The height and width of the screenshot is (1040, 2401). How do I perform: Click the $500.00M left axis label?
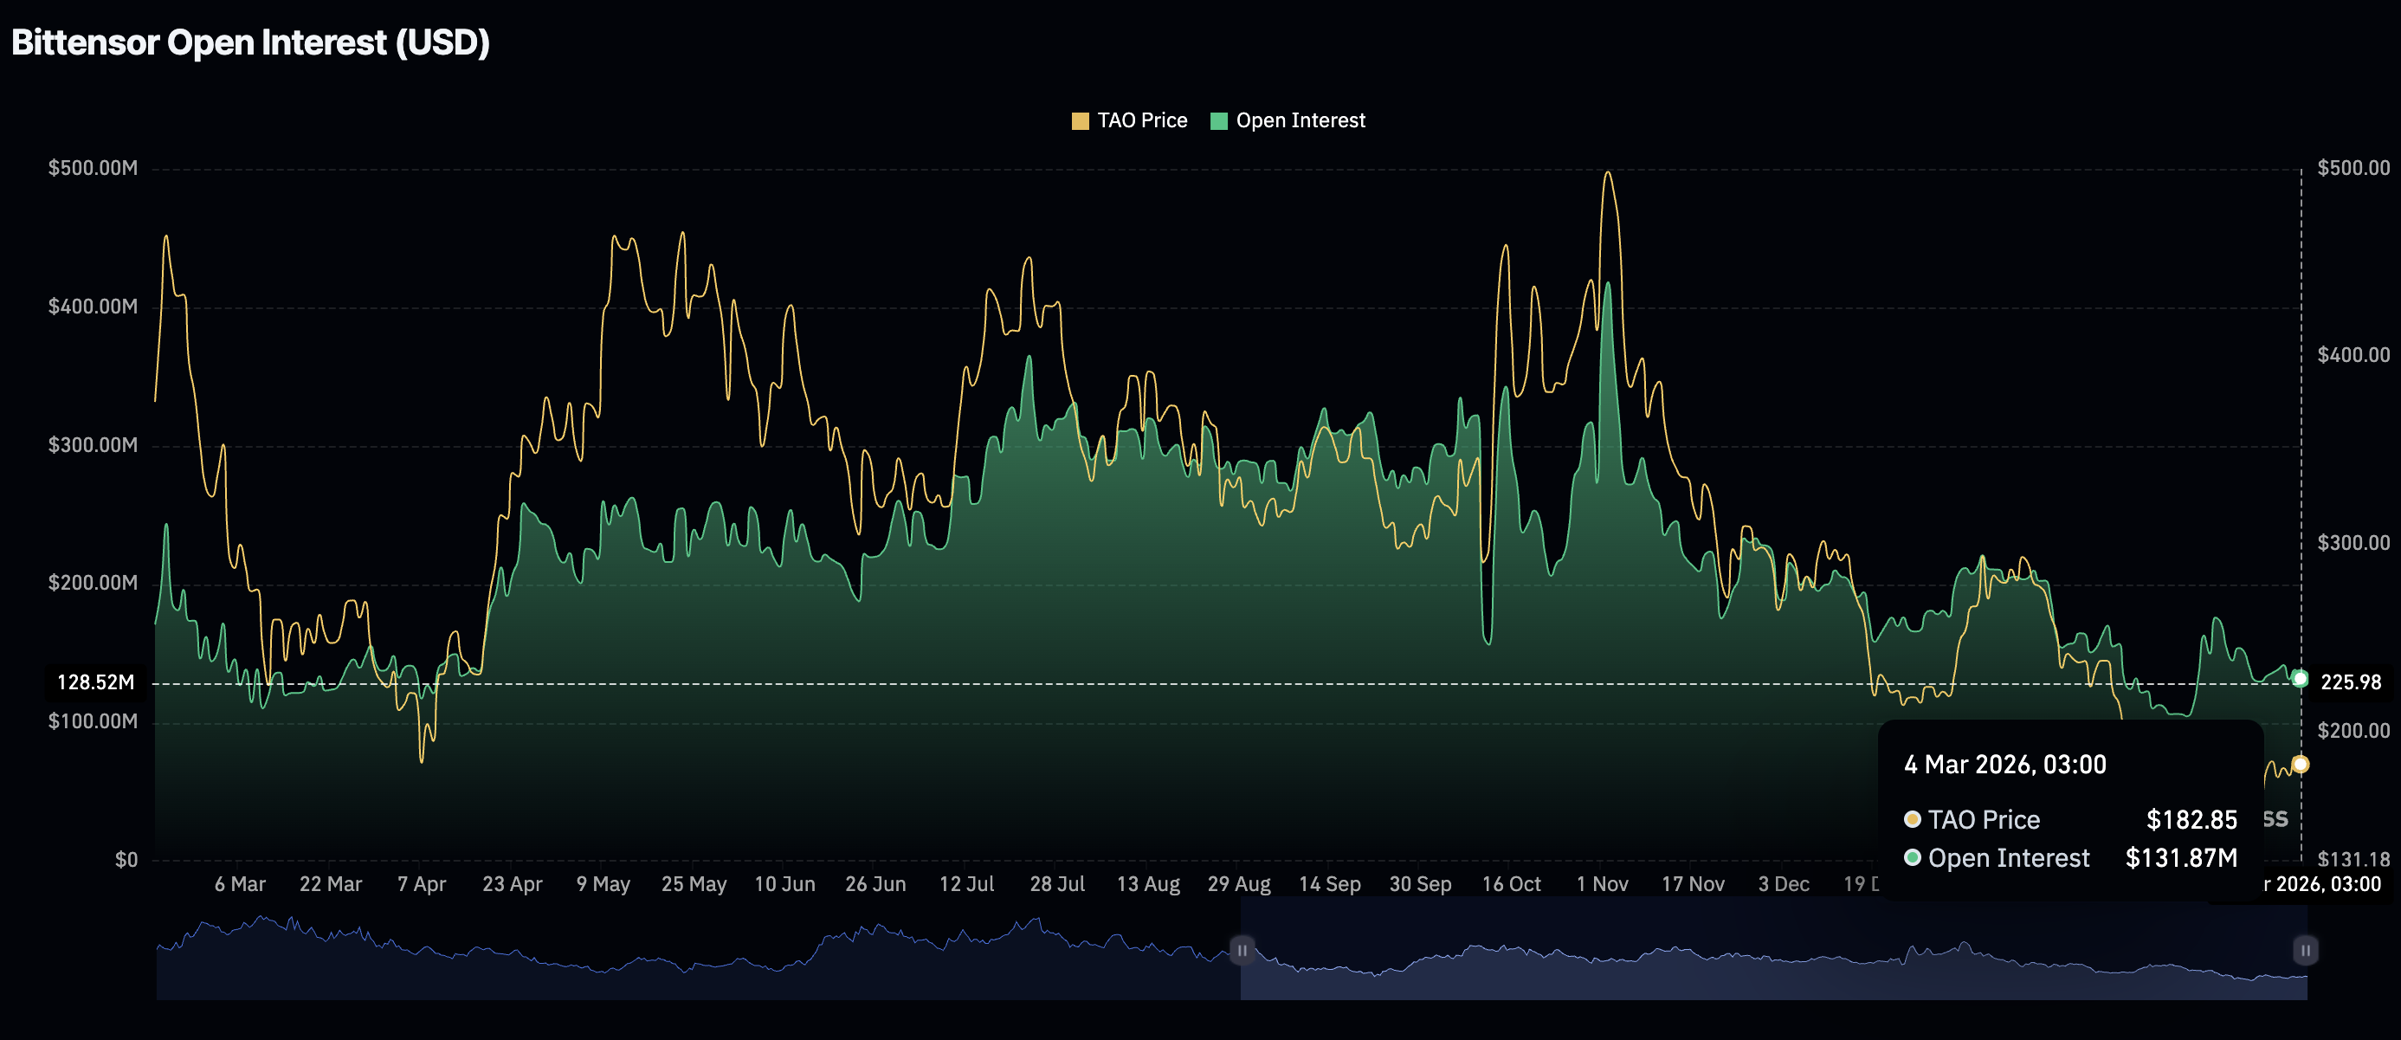[93, 169]
